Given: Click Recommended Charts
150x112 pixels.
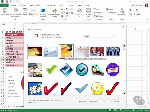Looking at the screenshot, I should (54, 13).
